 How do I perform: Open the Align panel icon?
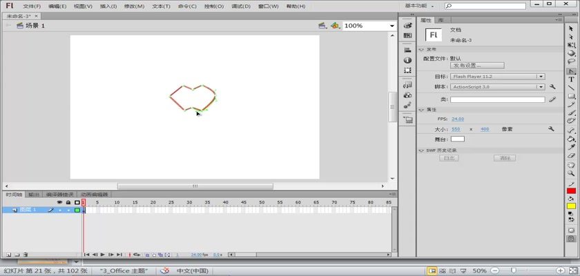click(x=407, y=50)
